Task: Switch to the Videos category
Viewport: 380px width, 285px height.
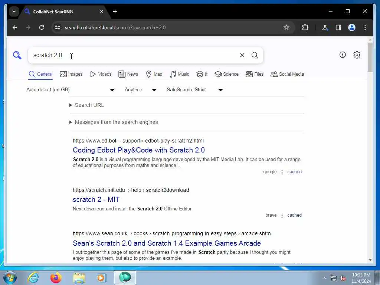Action: click(101, 74)
